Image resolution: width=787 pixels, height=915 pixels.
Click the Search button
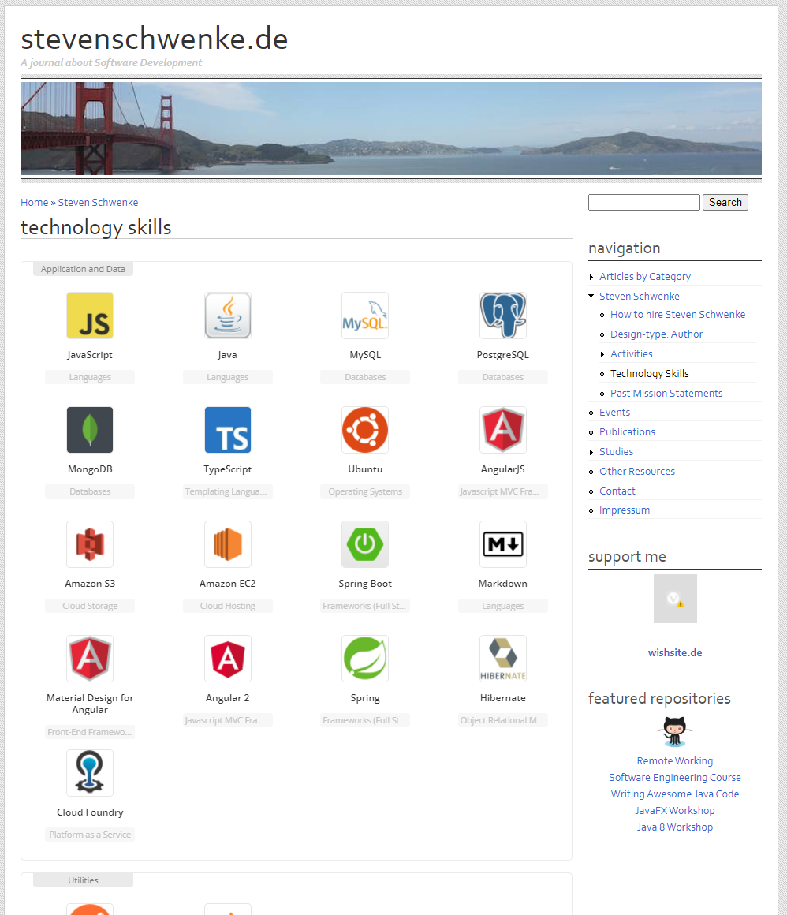[x=725, y=202]
